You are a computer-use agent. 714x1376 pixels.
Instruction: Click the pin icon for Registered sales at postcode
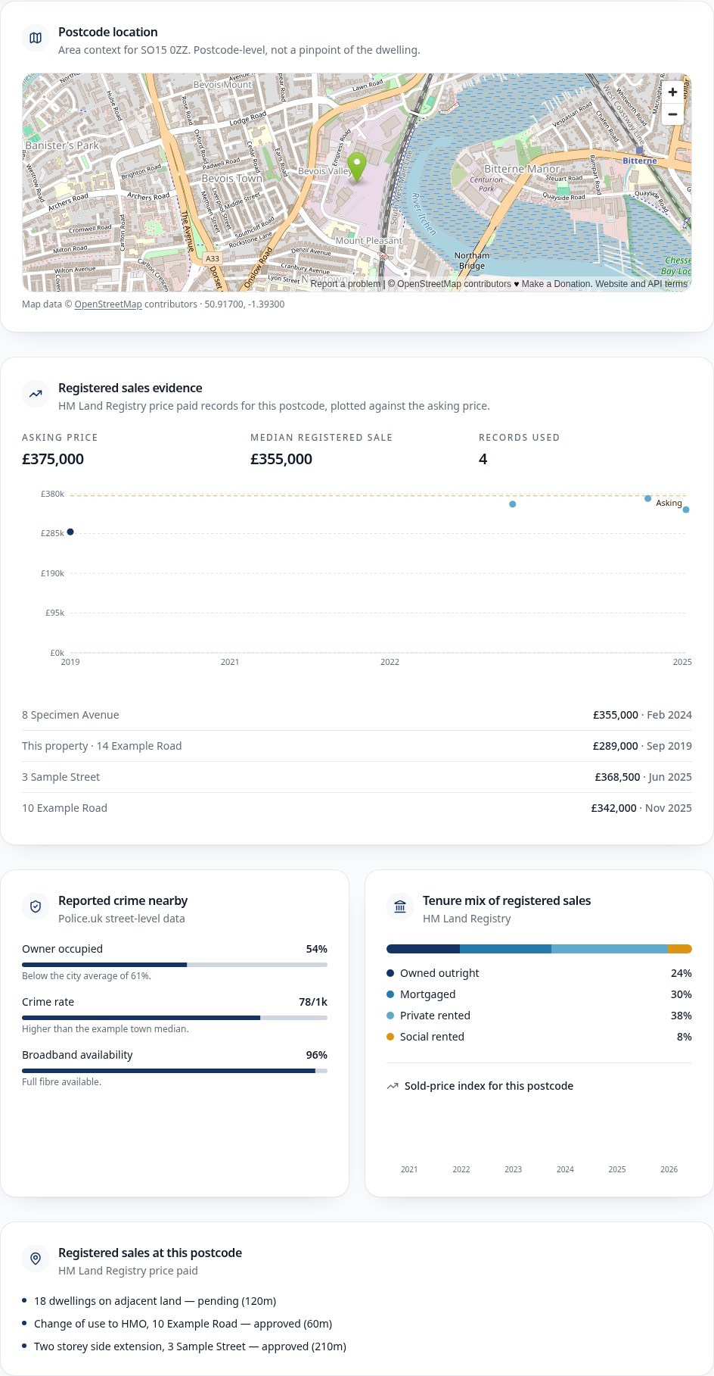[x=36, y=1259]
